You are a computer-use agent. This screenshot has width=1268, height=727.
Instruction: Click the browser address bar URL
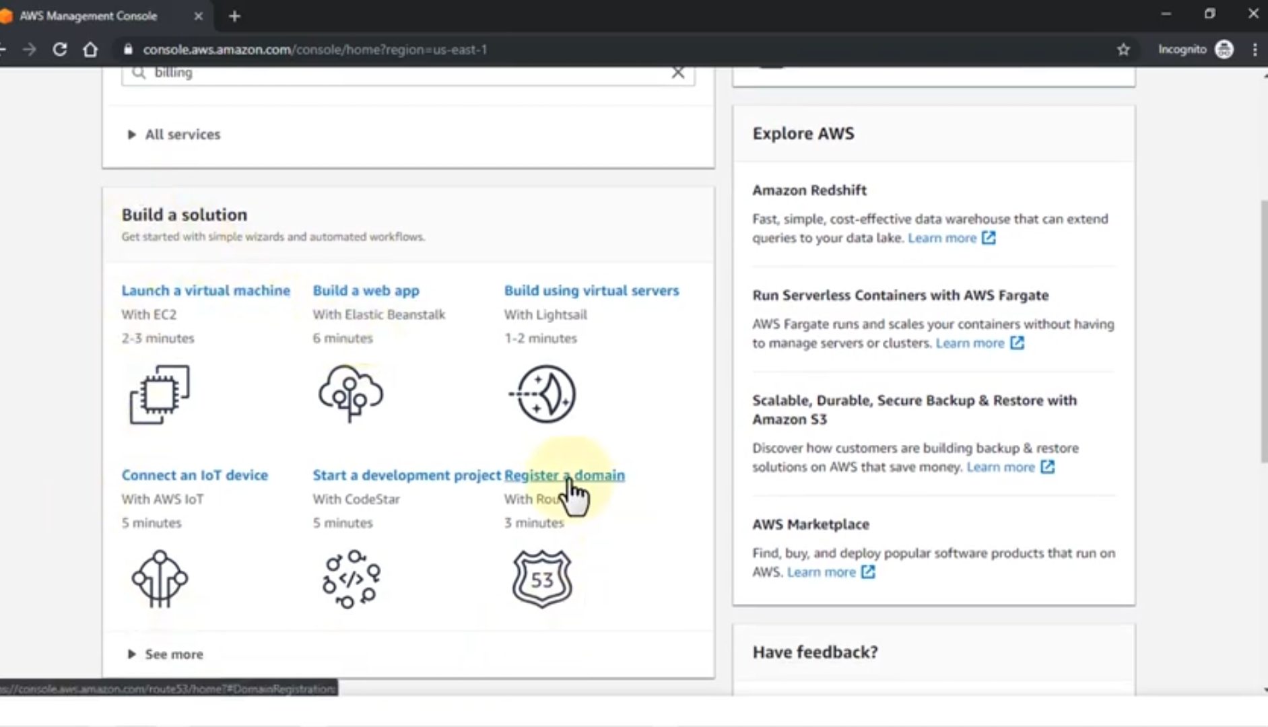[314, 49]
